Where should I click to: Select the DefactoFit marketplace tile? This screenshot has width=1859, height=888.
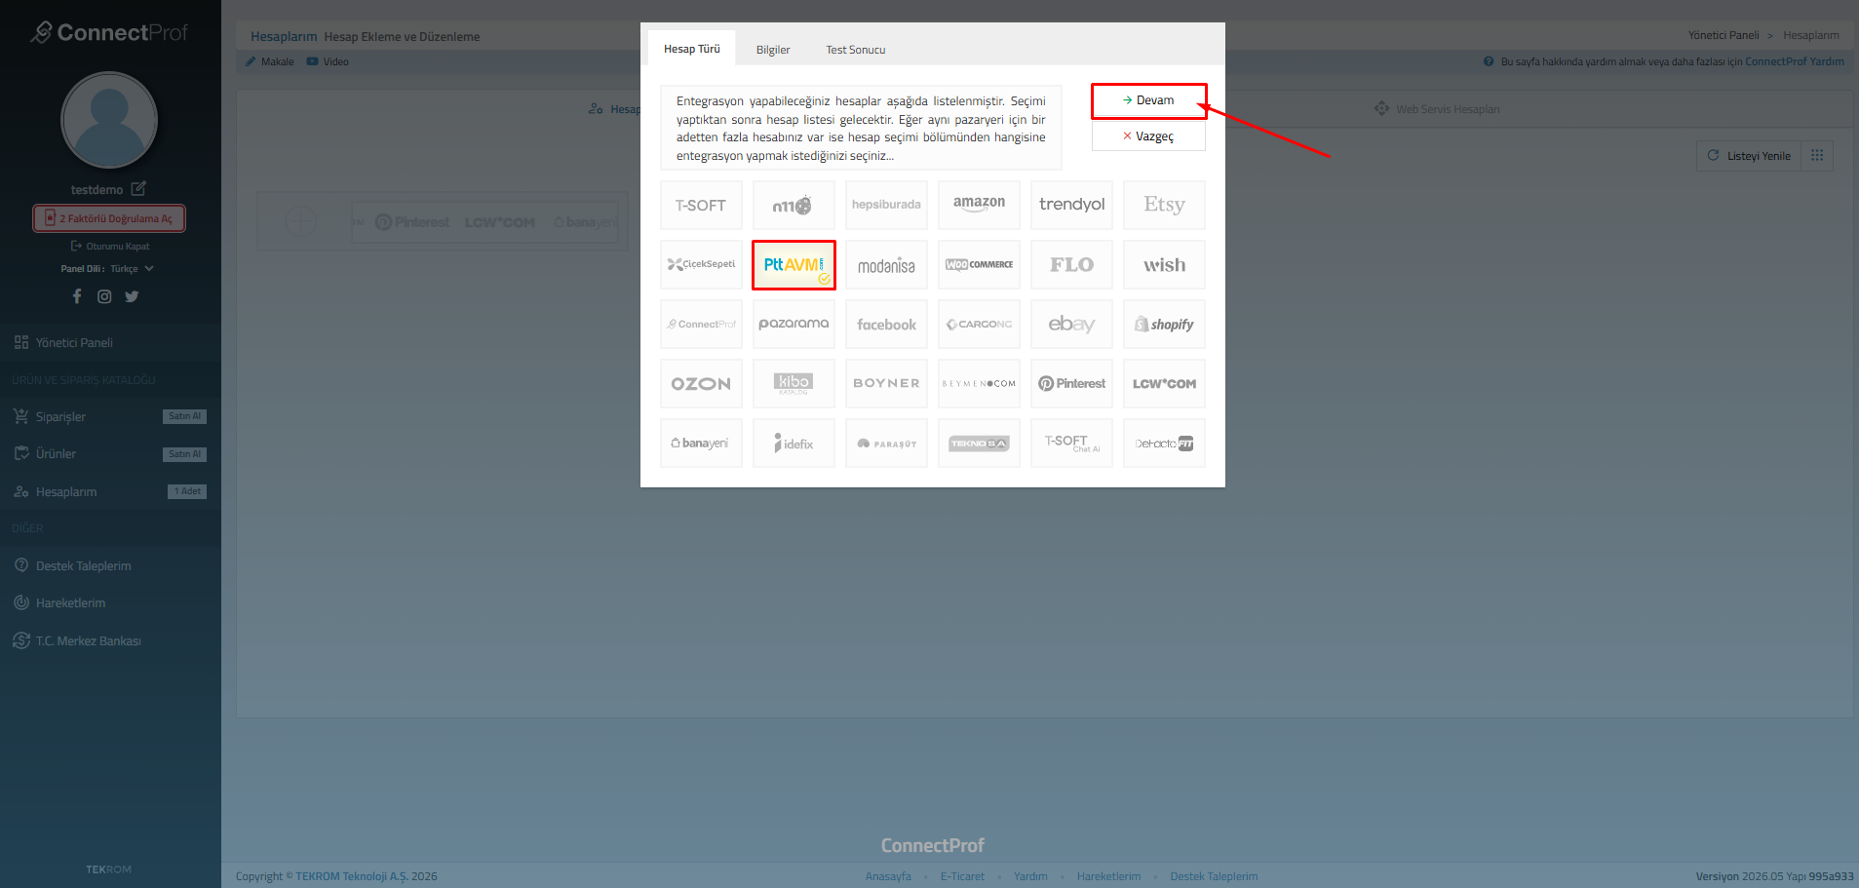pos(1164,444)
